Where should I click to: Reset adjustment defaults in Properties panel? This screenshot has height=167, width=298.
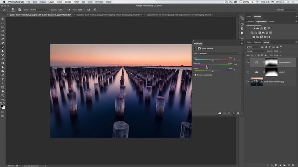[x=229, y=113]
